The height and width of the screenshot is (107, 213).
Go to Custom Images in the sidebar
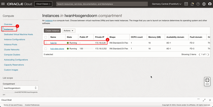click(x=11, y=70)
